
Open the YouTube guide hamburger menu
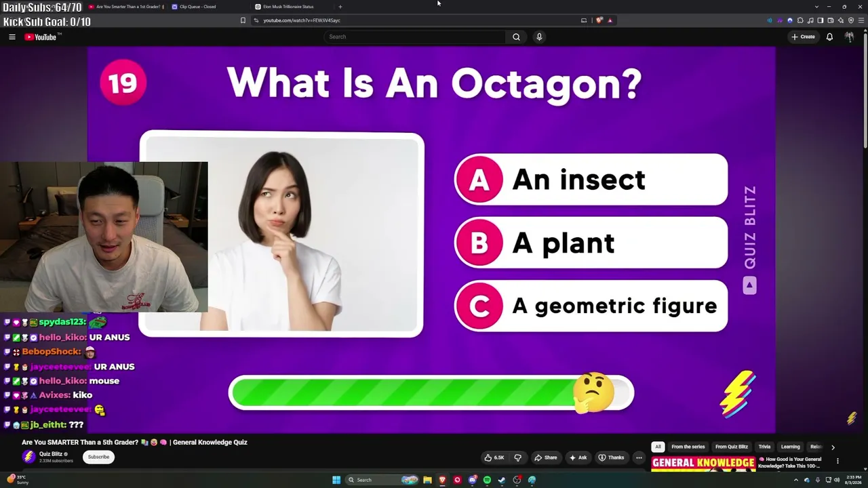12,37
